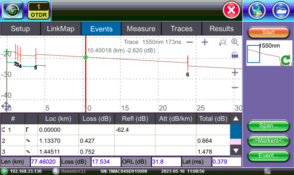Click the Loc (km) column header
The width and height of the screenshot is (294, 175).
(x=58, y=119)
